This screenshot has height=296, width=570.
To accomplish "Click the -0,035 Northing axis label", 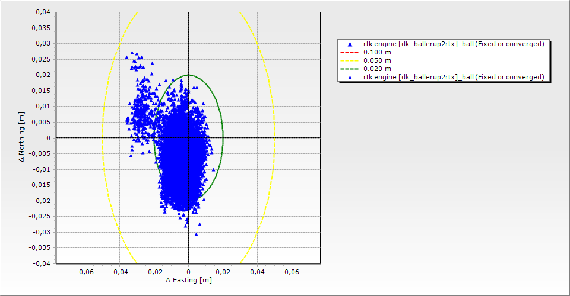I will pyautogui.click(x=40, y=247).
